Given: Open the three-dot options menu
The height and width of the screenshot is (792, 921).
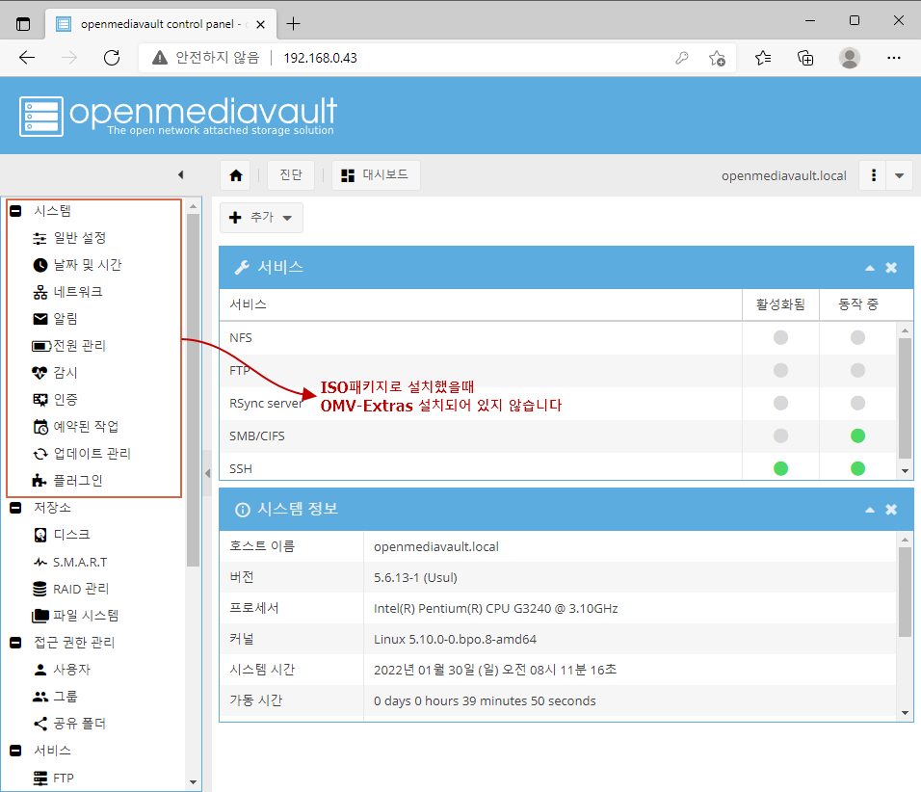Looking at the screenshot, I should tap(874, 175).
